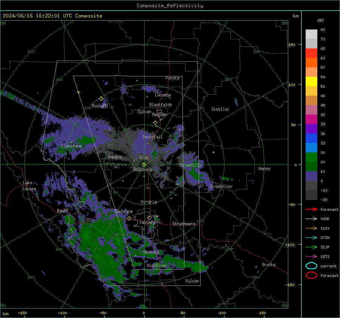Click the Drumheller town label
Viewport: 340px width, 318px height.
point(221,186)
